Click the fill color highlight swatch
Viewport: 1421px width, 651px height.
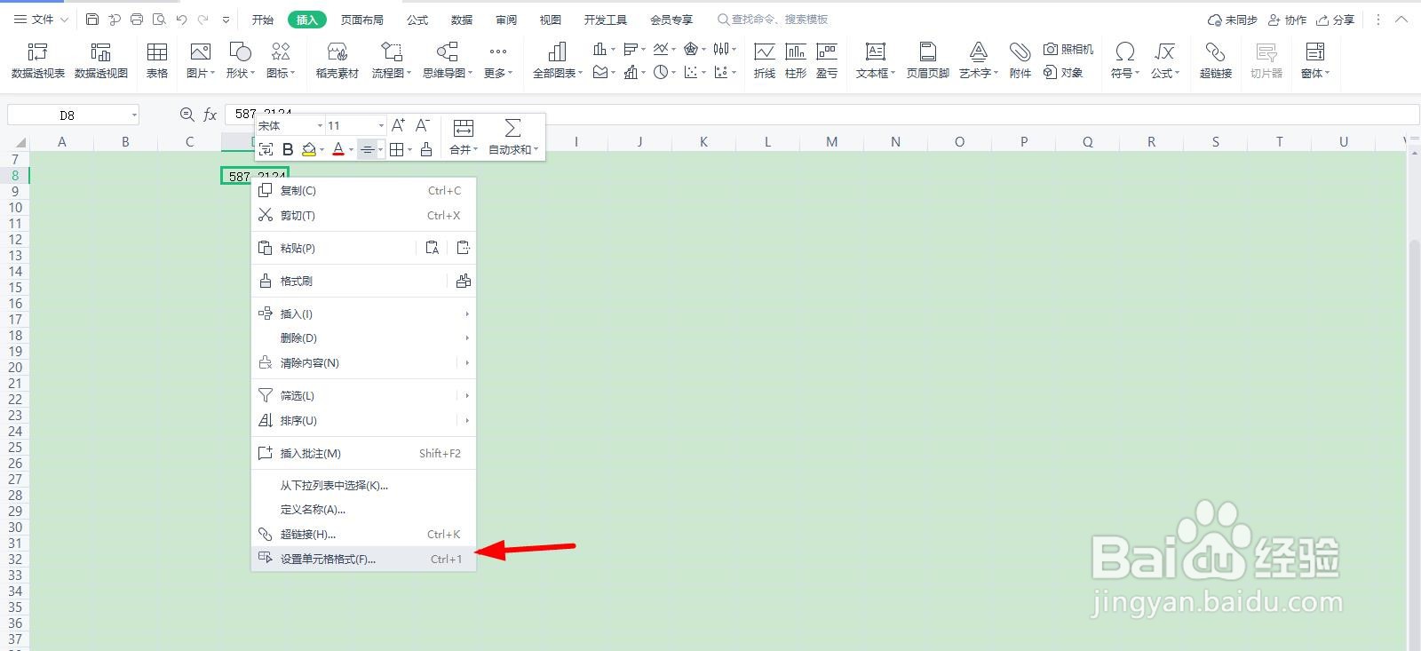coord(309,149)
